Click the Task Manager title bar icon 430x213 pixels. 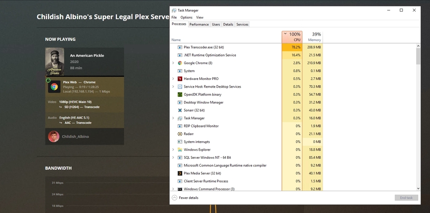tap(174, 10)
